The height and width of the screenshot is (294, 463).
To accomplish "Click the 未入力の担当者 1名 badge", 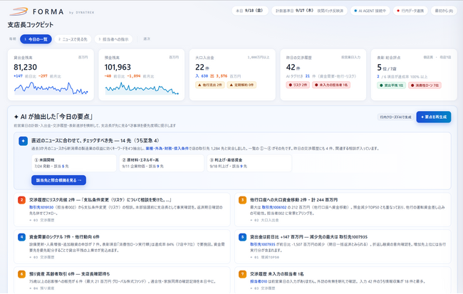I will 331,85.
